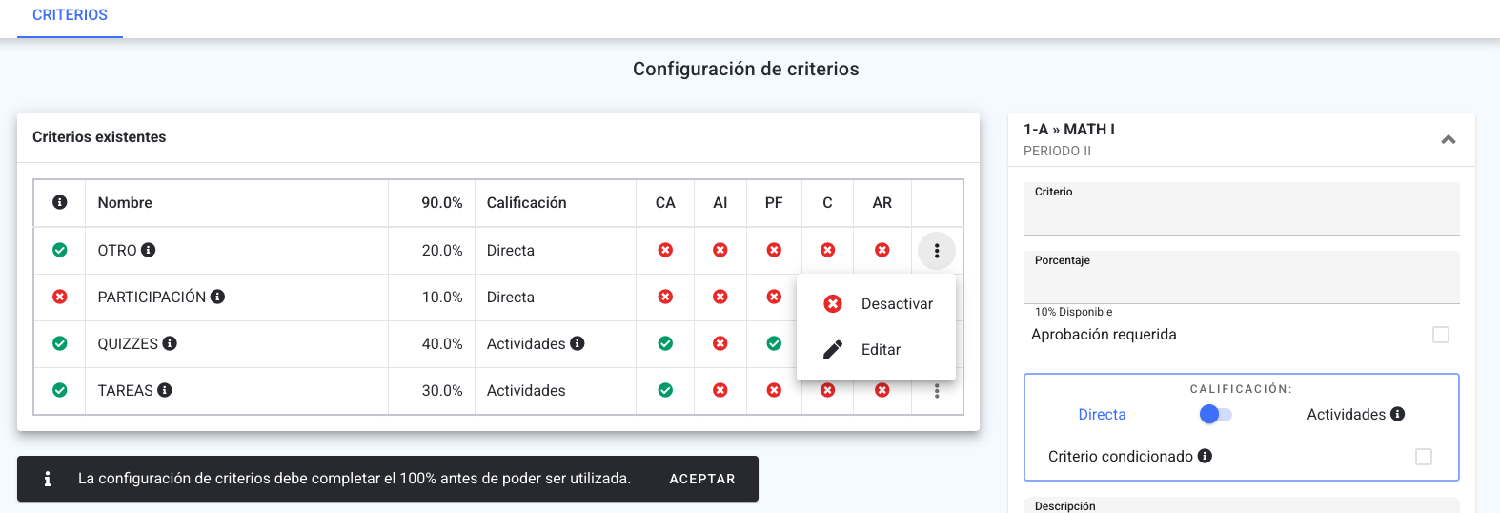Open the three-dot menu for OTRO row
This screenshot has width=1500, height=513.
pos(937,251)
